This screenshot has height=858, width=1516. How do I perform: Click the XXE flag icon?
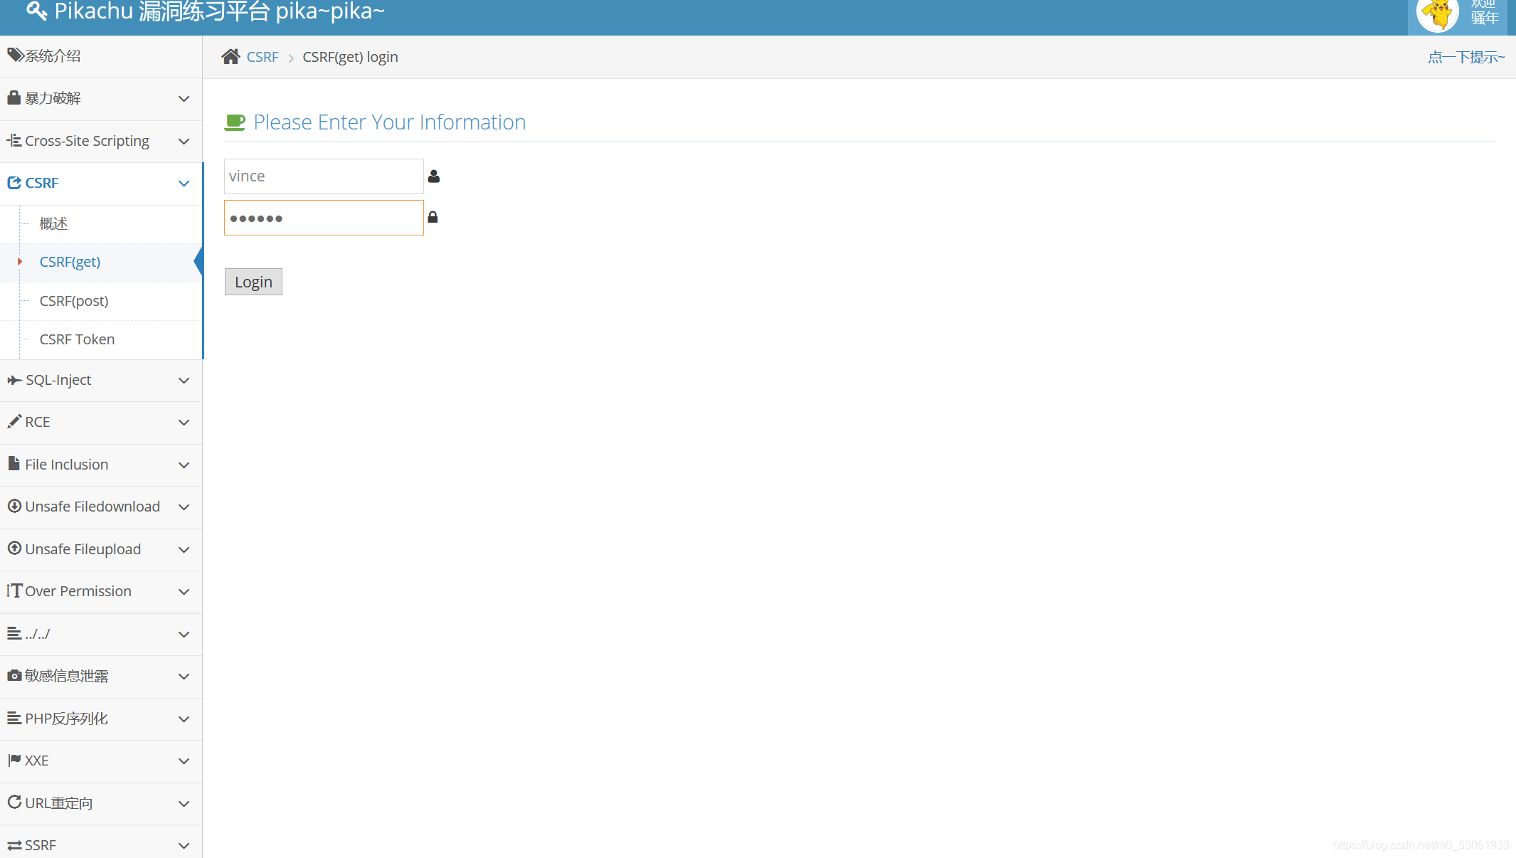pos(14,760)
